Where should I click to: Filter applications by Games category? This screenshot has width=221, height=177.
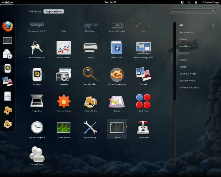[183, 39]
